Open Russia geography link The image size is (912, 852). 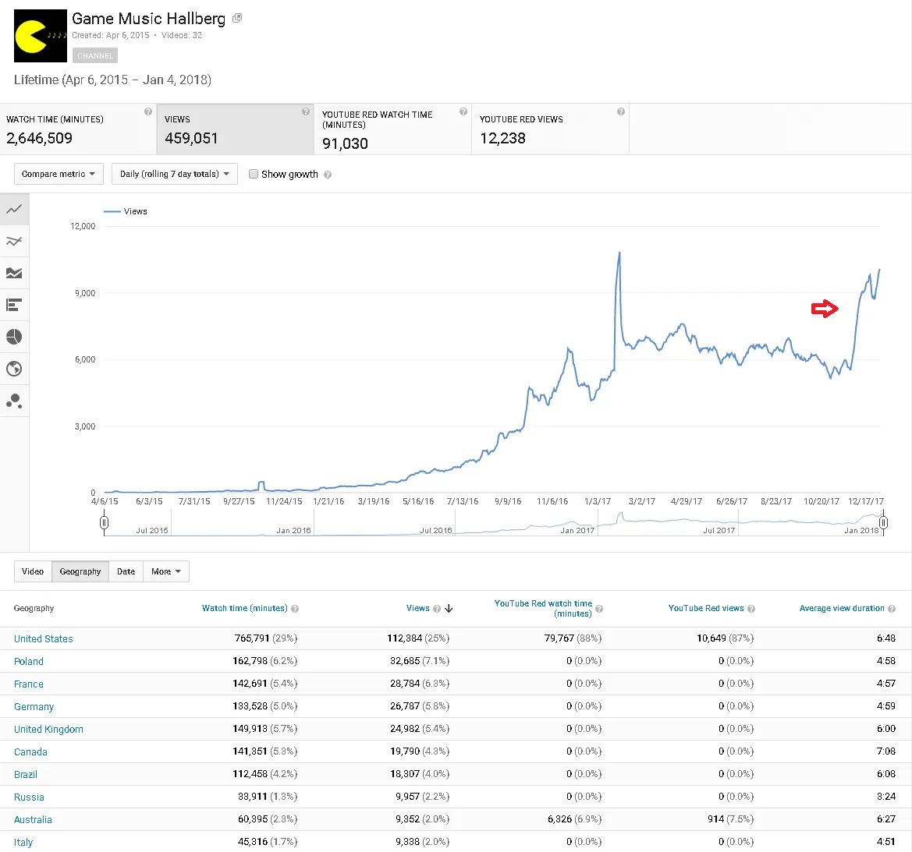point(29,797)
